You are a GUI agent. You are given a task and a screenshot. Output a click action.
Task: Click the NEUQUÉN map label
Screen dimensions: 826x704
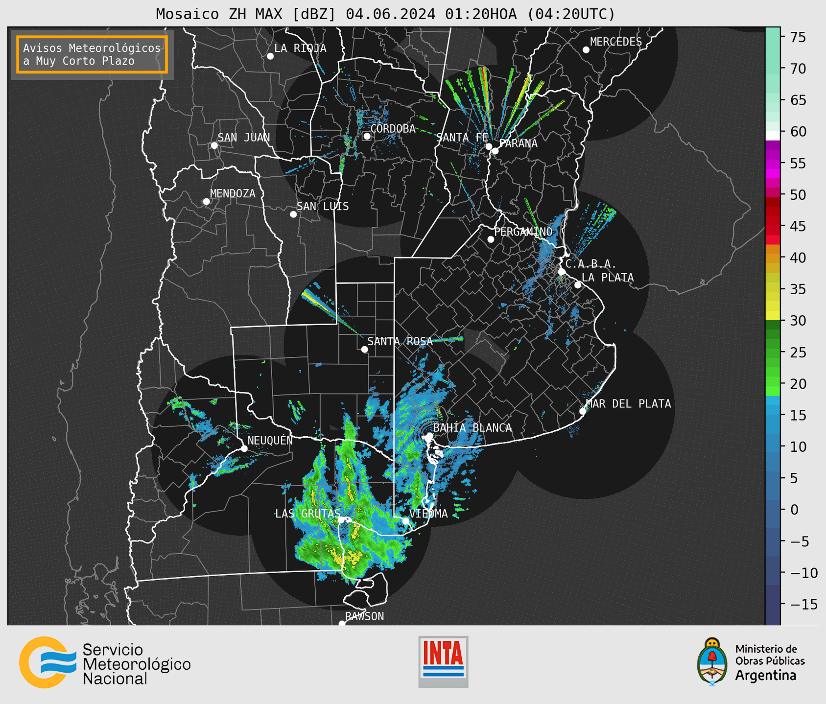(270, 441)
